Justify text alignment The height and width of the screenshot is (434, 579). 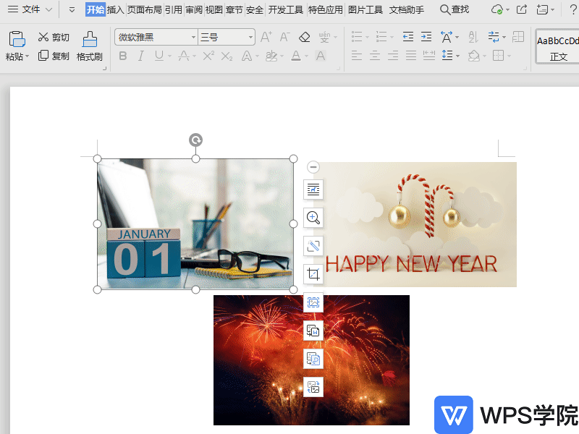tap(411, 56)
